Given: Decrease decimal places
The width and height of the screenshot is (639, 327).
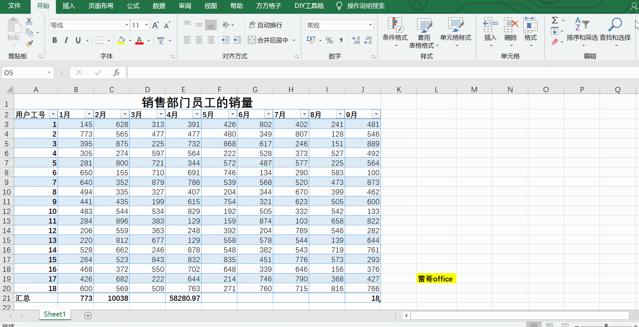Looking at the screenshot, I should coord(368,40).
